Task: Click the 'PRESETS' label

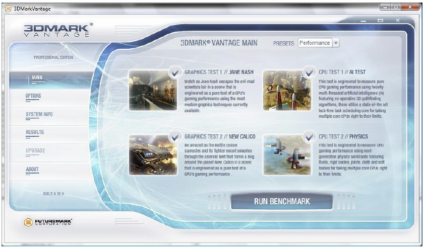Action: pos(283,44)
